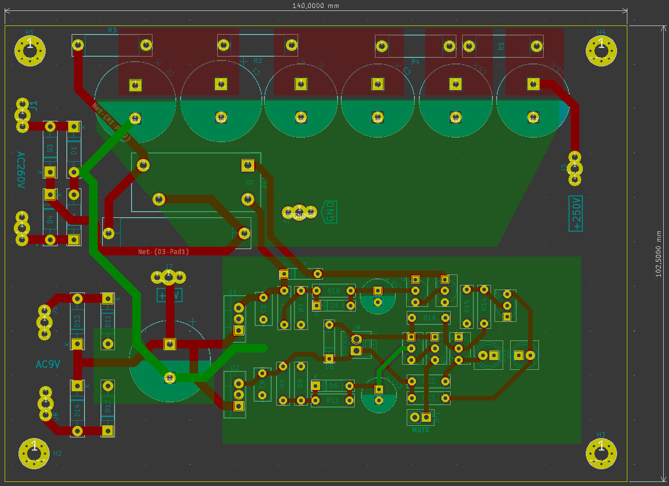Click resistor R8 label
669x486 pixels.
(x=283, y=384)
